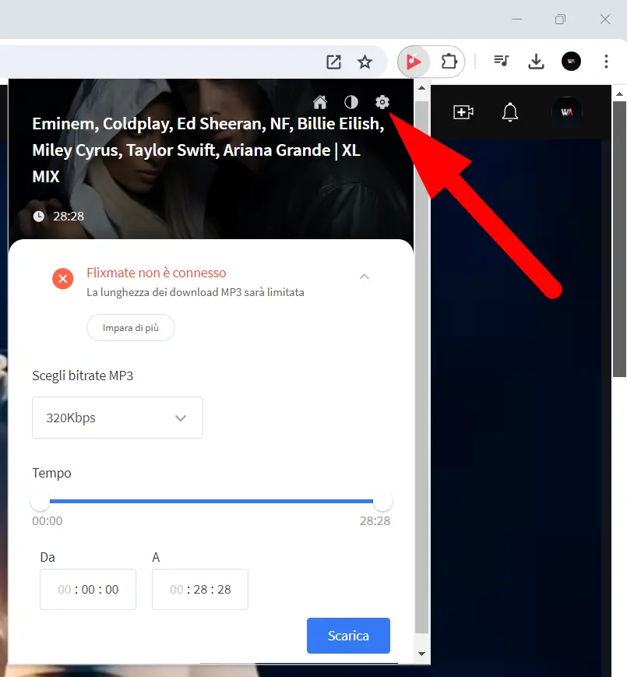Click the Flixmate non è connesso text

pos(157,273)
